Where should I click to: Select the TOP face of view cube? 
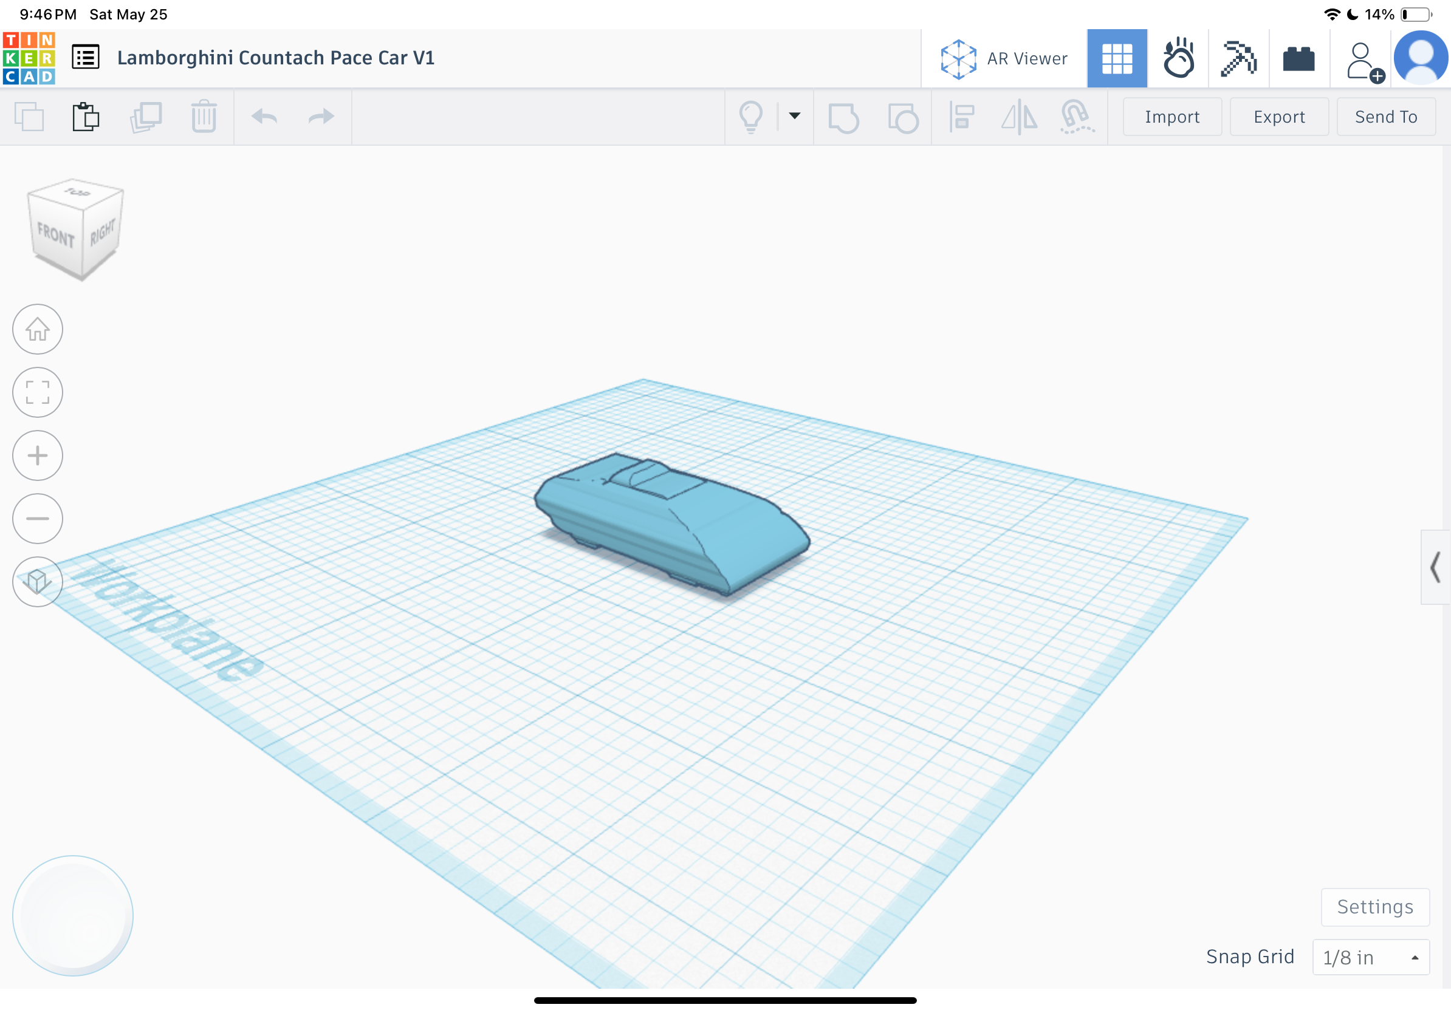tap(77, 192)
